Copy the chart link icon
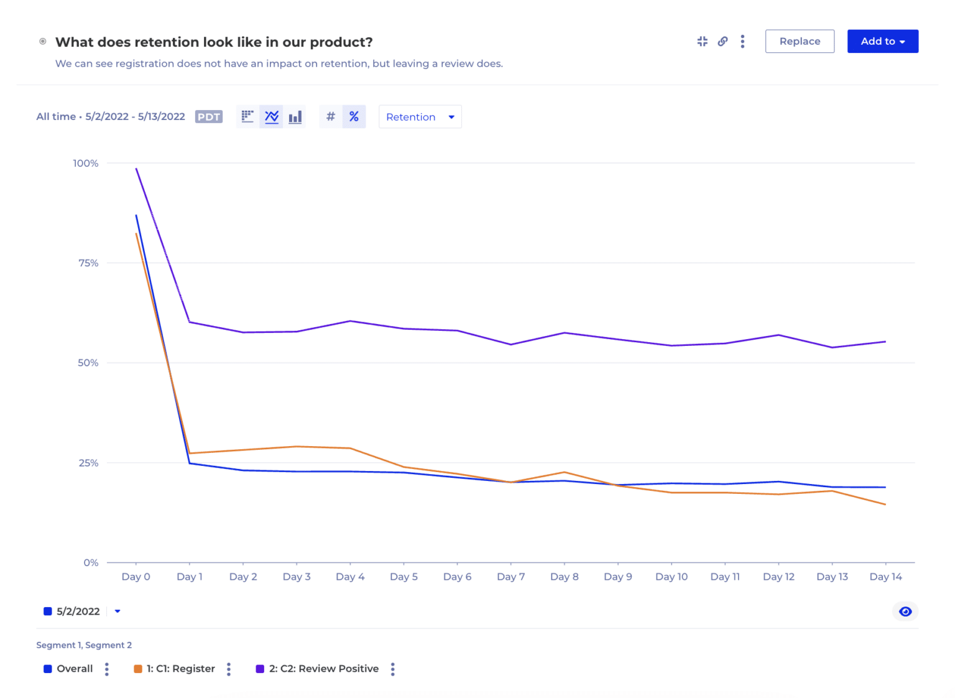This screenshot has width=955, height=698. pyautogui.click(x=722, y=42)
